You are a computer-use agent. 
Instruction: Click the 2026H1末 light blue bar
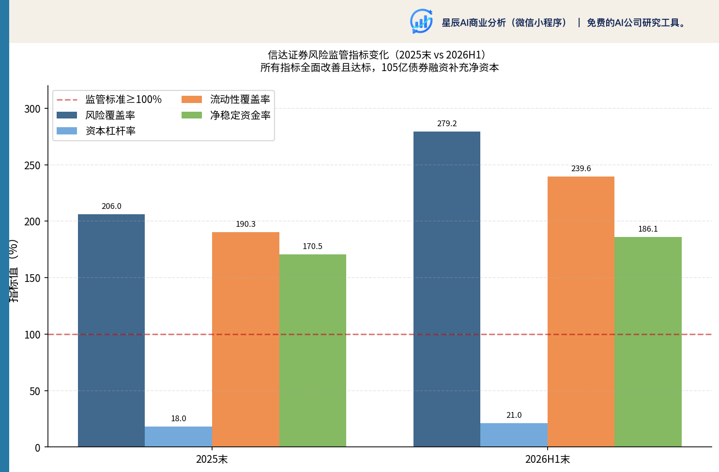coord(514,435)
